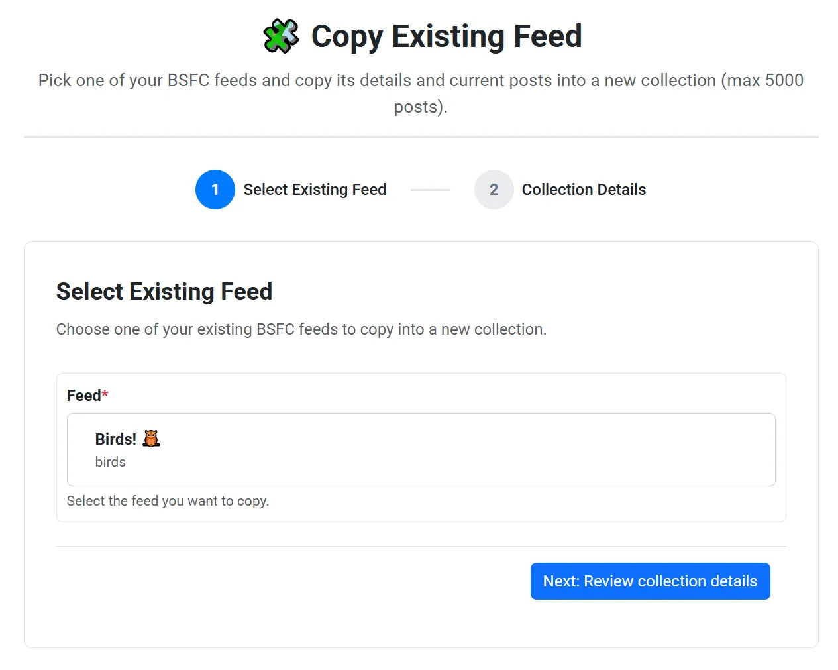Open the Feed selection dropdown
838x670 pixels.
coord(421,450)
